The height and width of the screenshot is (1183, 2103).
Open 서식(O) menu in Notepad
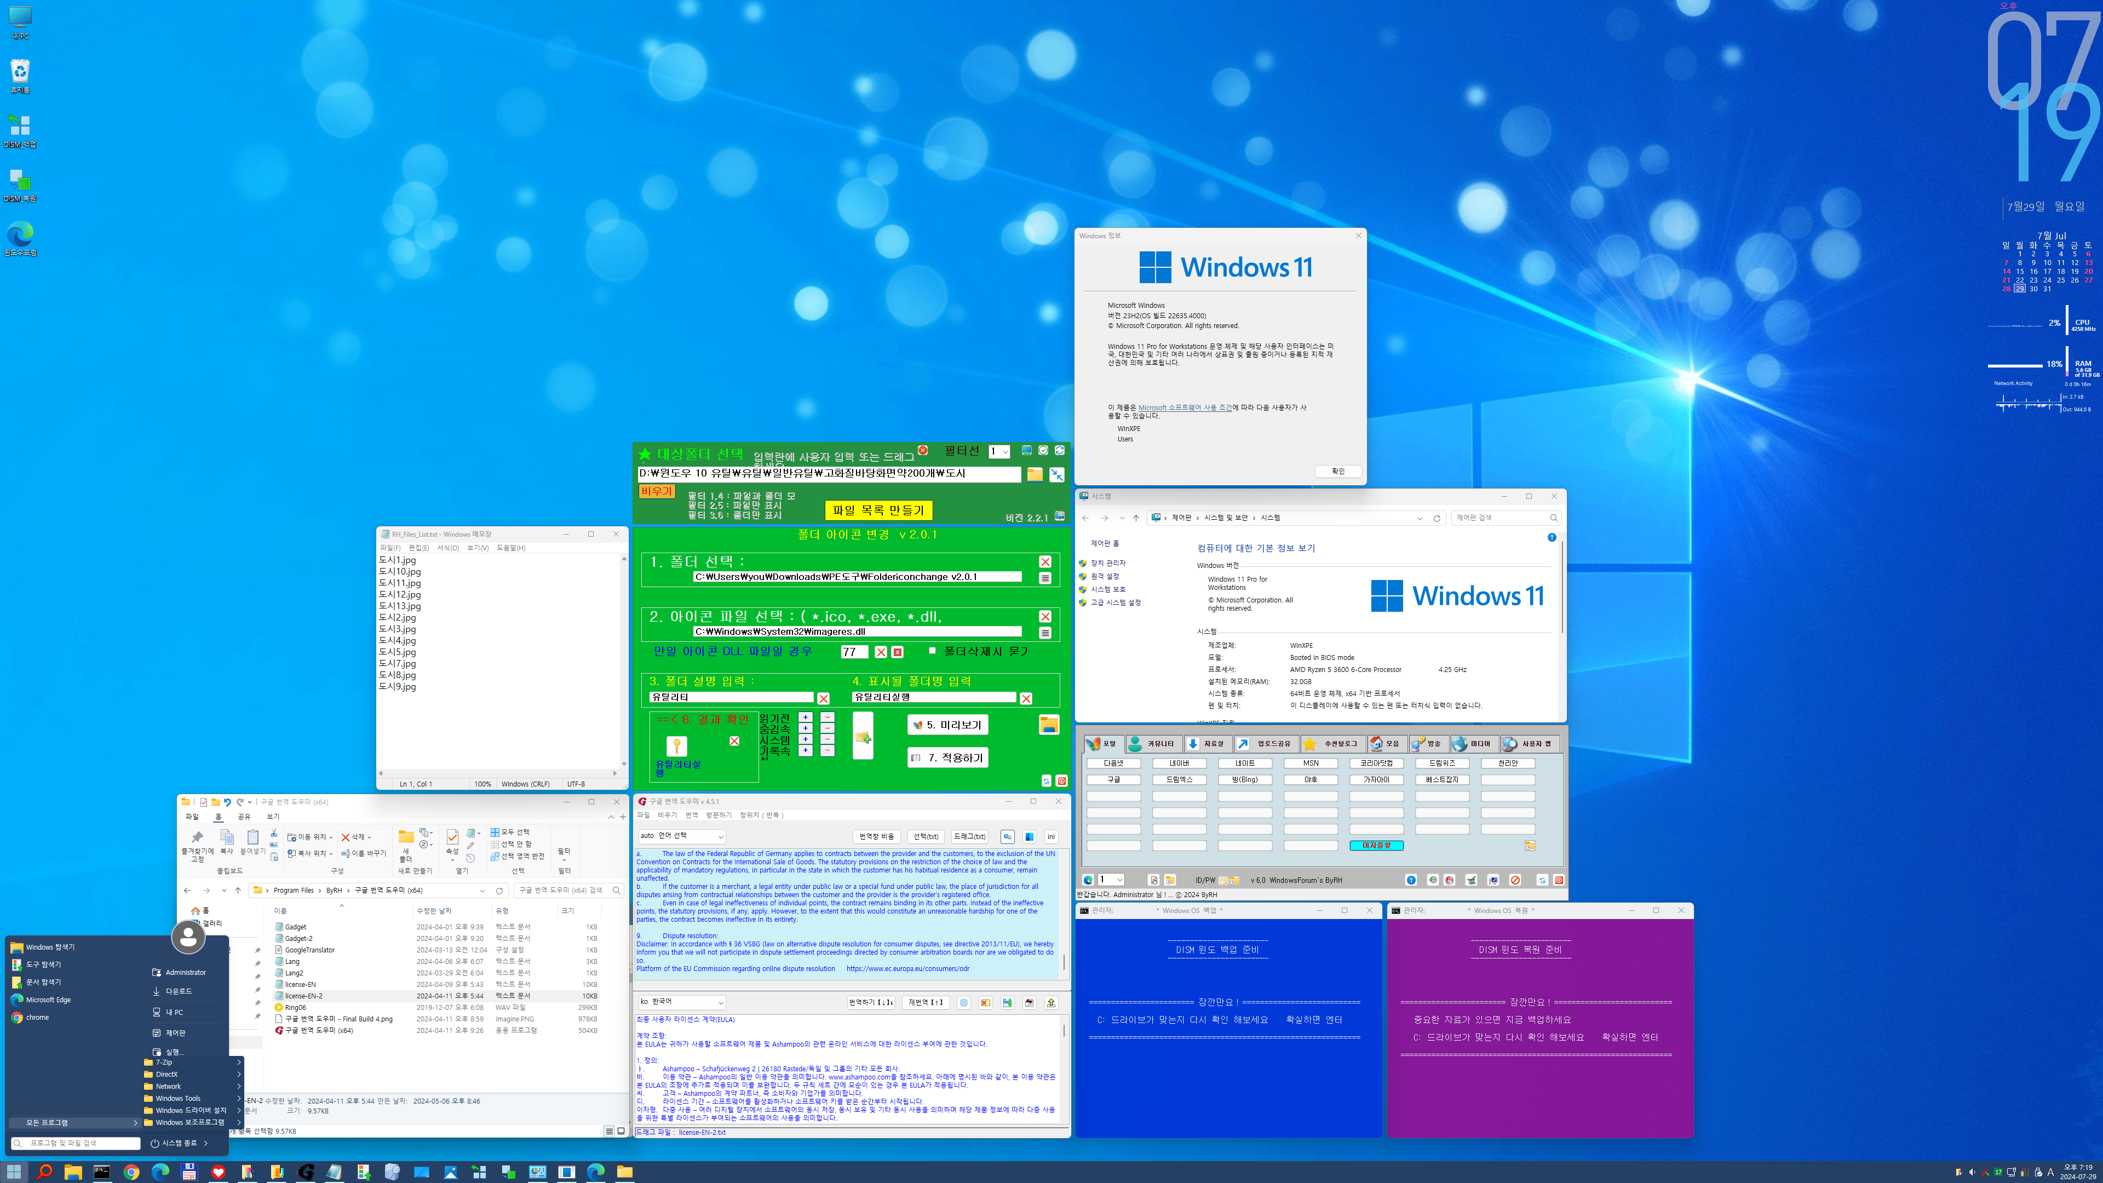pos(447,548)
